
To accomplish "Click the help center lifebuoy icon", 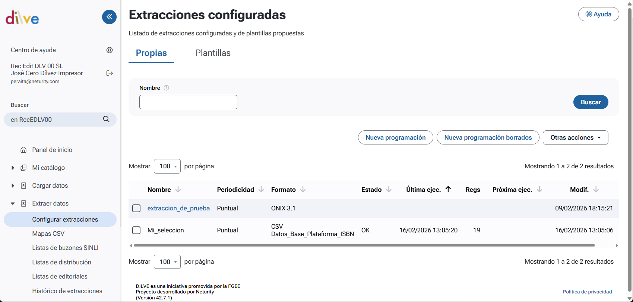I will coord(110,50).
